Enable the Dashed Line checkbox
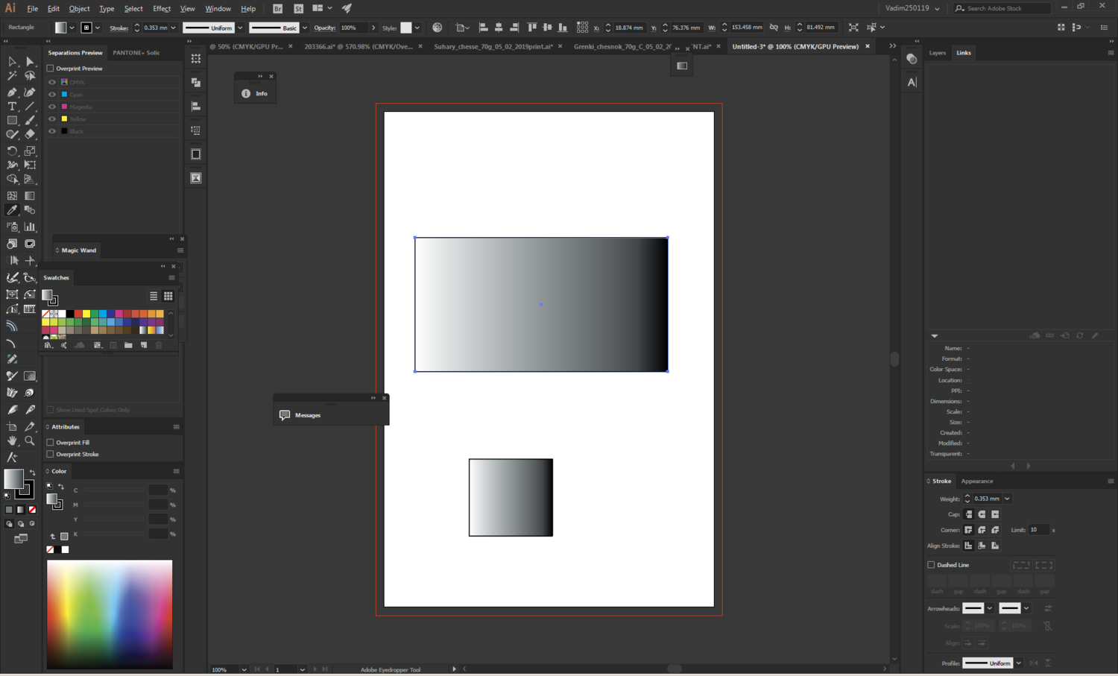This screenshot has width=1118, height=676. (931, 565)
